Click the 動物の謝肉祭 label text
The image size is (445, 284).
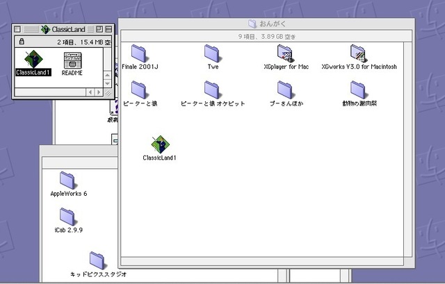coord(359,103)
